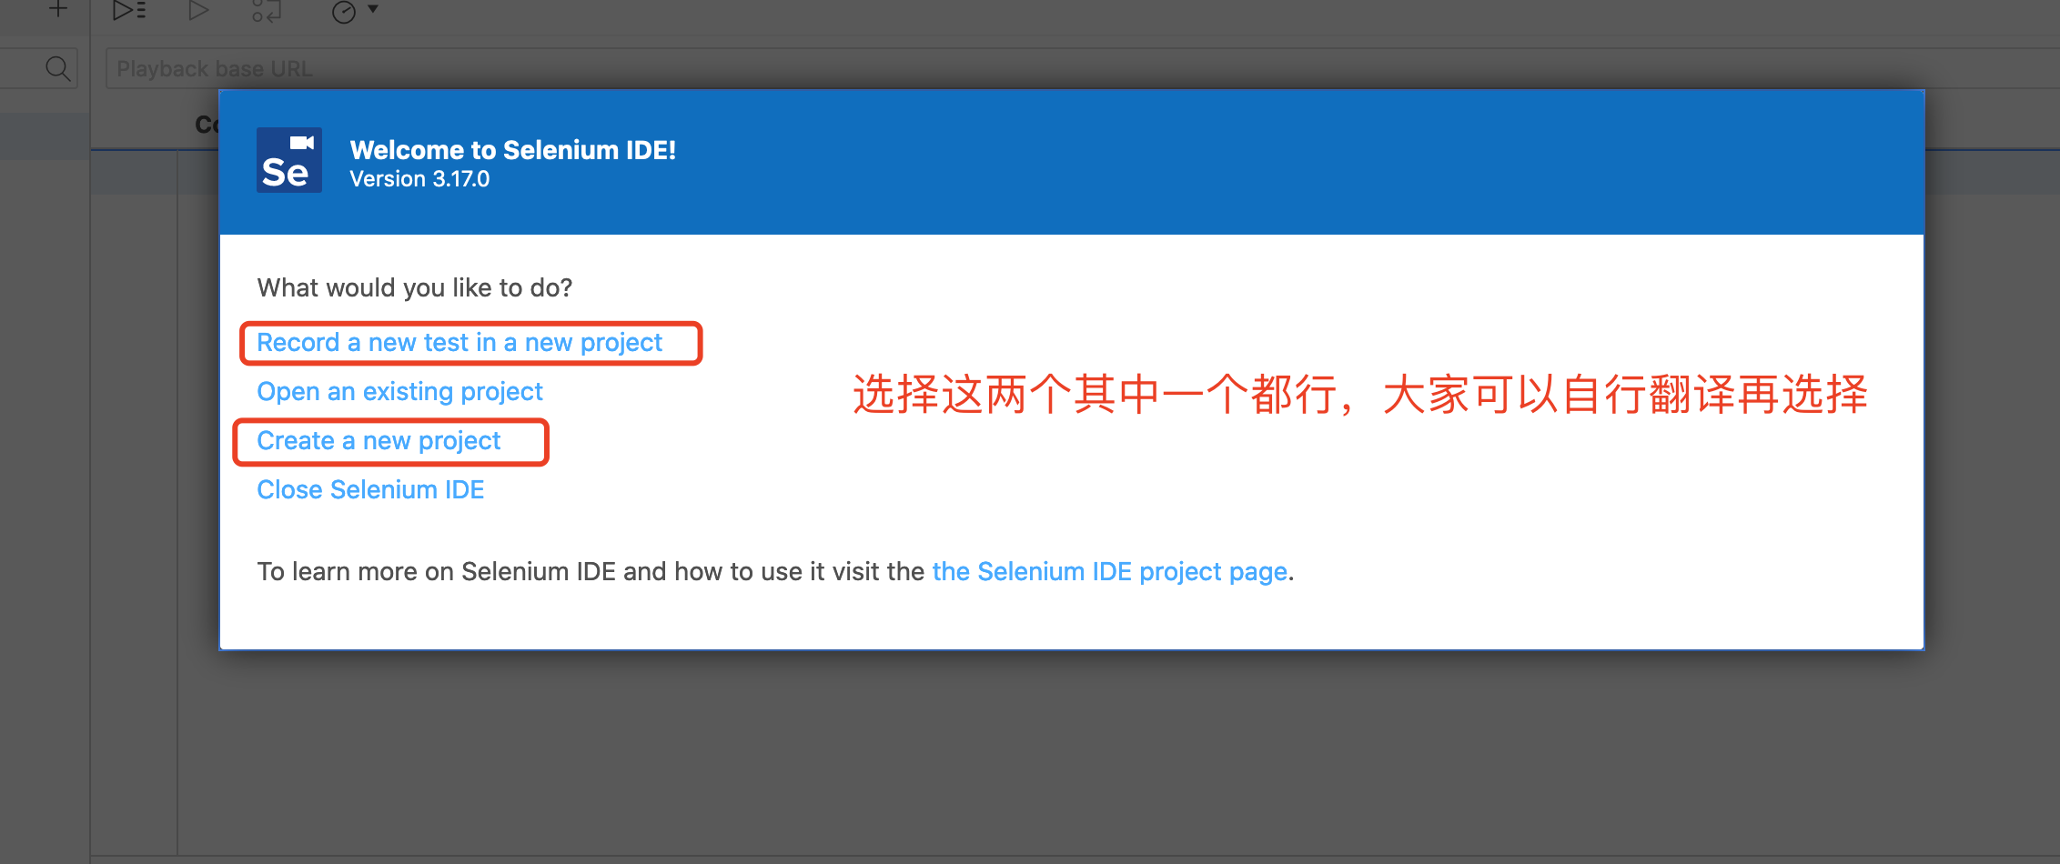Choose Create a new project
The height and width of the screenshot is (864, 2060).
[379, 441]
